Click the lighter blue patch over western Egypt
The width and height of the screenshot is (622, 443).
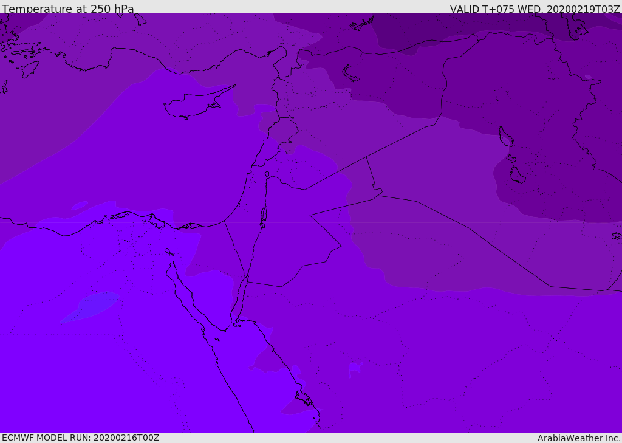[91, 306]
